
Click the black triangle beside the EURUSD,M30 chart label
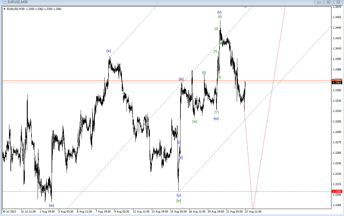(5, 9)
